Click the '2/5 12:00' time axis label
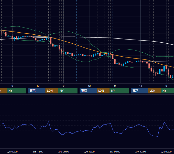 [x=38, y=151]
